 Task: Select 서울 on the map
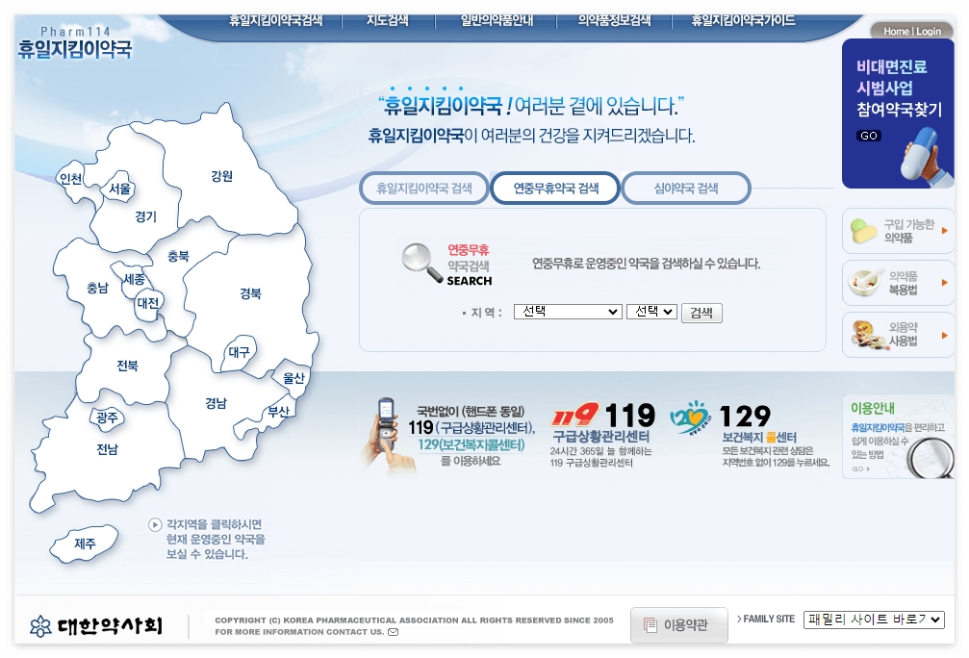(x=120, y=189)
